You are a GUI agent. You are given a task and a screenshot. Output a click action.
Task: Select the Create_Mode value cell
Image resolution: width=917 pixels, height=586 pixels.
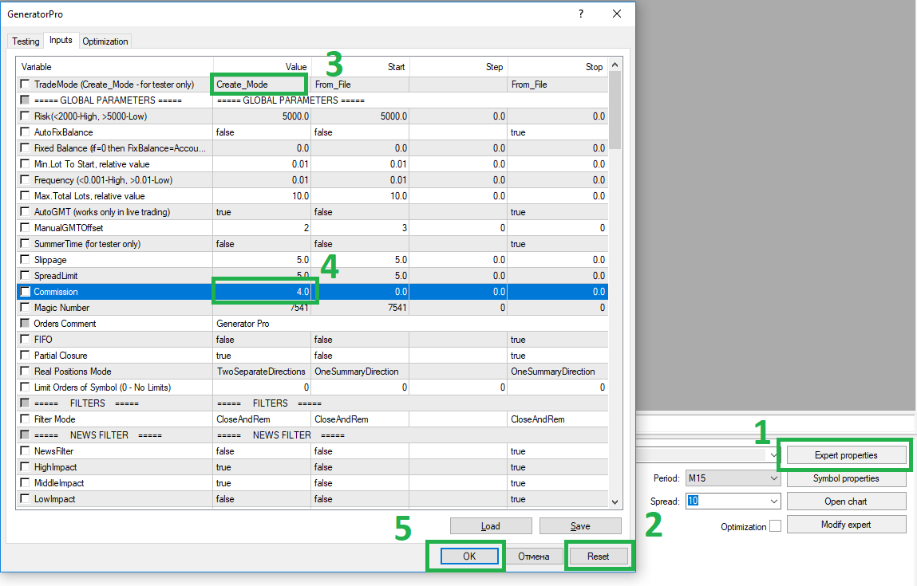(x=262, y=85)
